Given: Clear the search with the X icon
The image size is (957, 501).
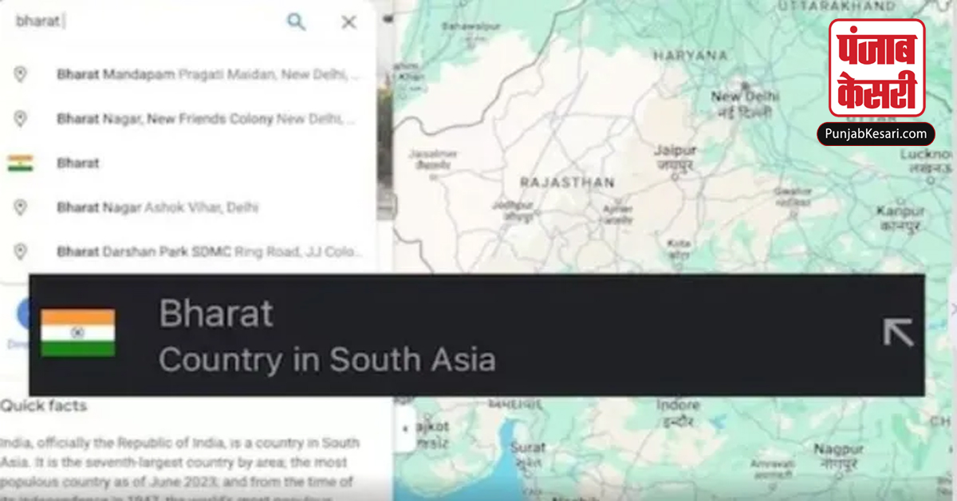Looking at the screenshot, I should point(349,22).
